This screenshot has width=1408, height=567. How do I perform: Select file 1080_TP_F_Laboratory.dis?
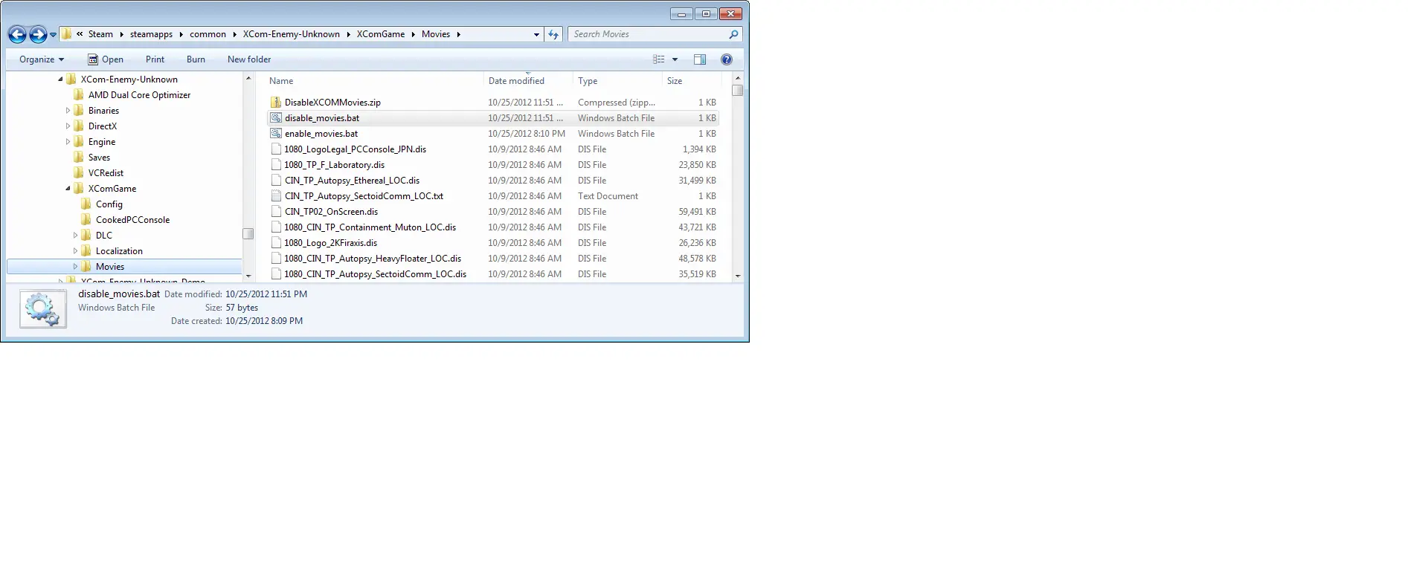334,165
